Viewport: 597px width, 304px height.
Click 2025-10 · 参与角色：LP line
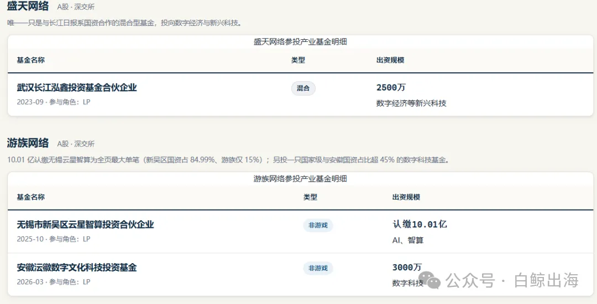click(54, 239)
